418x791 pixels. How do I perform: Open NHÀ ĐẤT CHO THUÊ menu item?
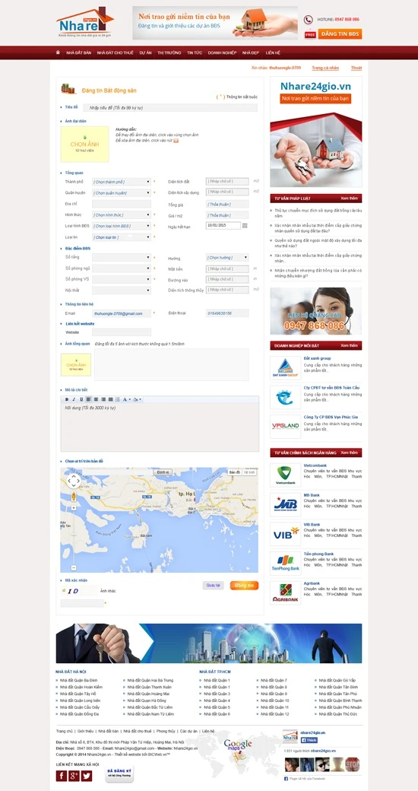pos(115,52)
